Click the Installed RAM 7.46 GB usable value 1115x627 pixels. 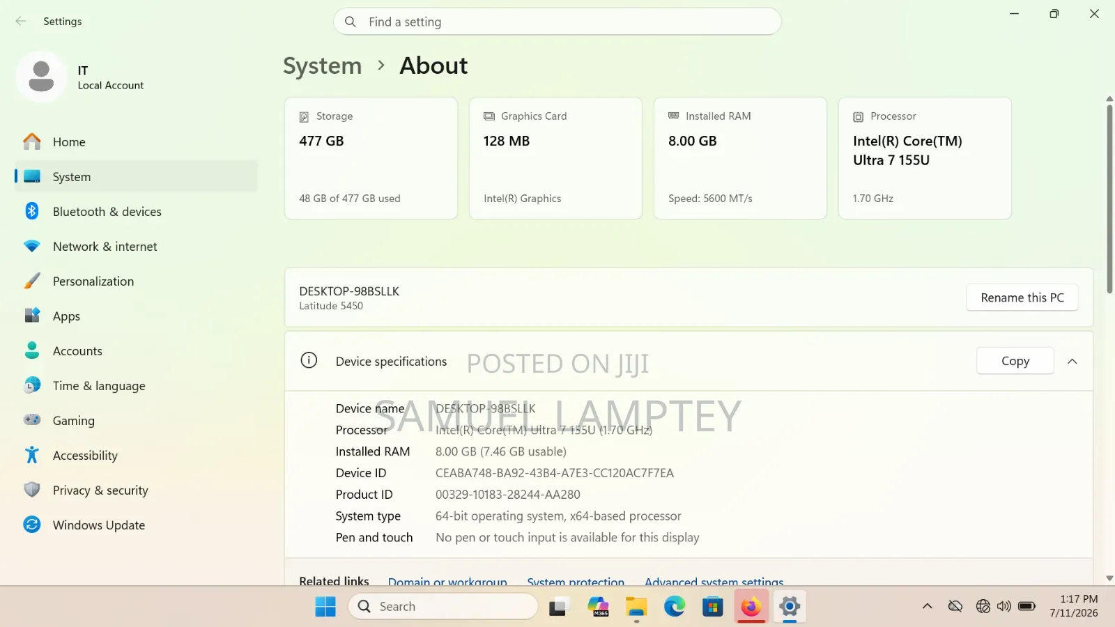pos(501,451)
